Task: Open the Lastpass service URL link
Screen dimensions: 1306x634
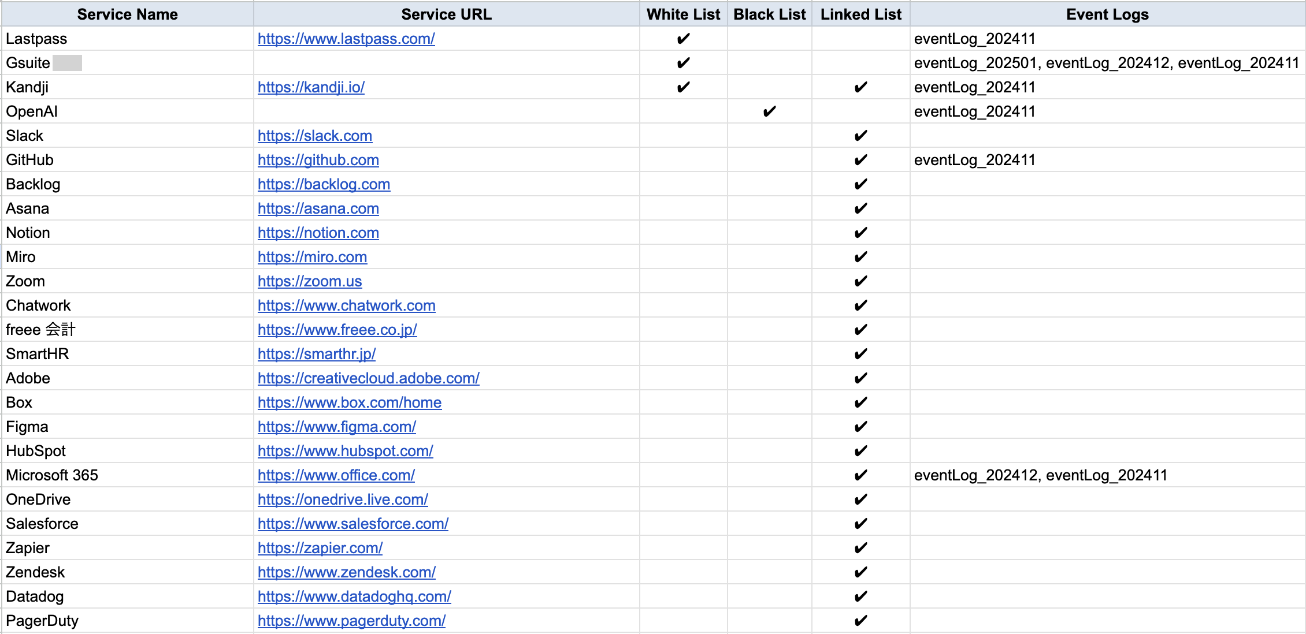Action: click(x=346, y=39)
